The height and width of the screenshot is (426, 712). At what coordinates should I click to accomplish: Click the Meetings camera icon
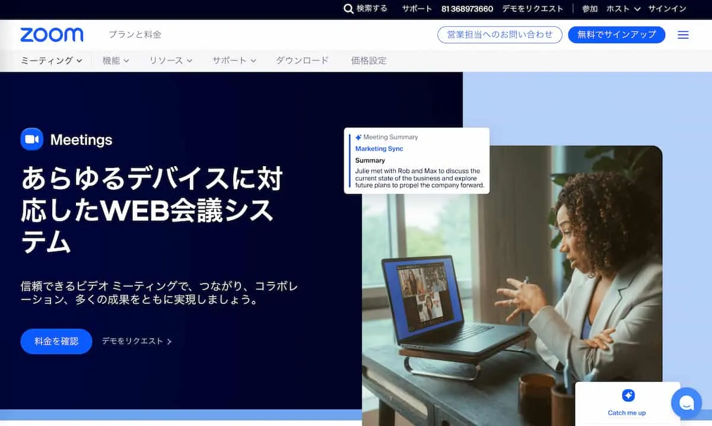pos(32,139)
